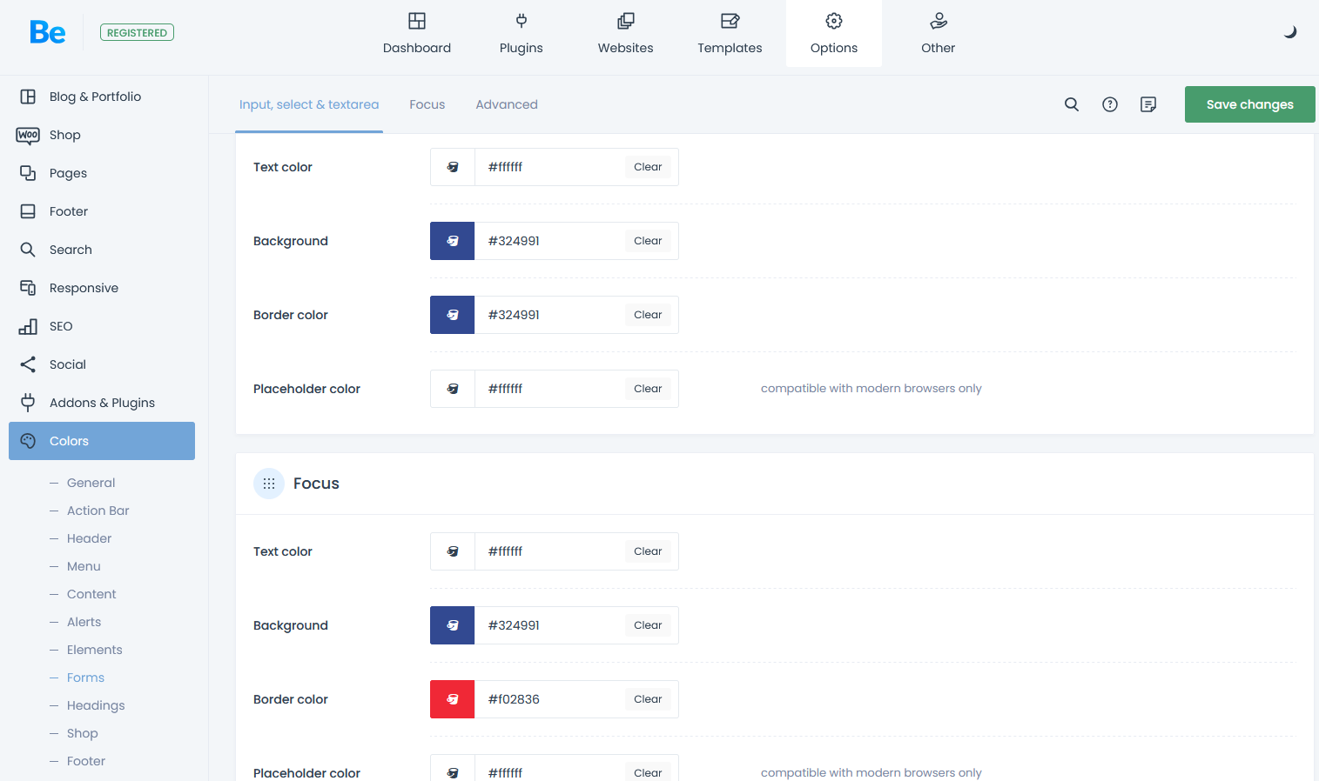Image resolution: width=1319 pixels, height=781 pixels.
Task: Go to the Plugins section
Action: 521,33
